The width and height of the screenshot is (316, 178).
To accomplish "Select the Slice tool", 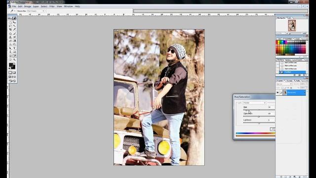I will click(14, 30).
